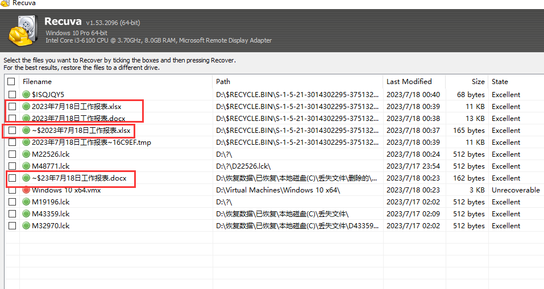Click green status dot of the .tmp file
Image resolution: width=544 pixels, height=289 pixels.
[26, 142]
